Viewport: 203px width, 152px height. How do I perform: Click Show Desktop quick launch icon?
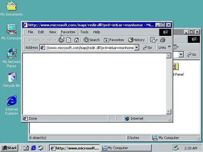click(x=26, y=148)
